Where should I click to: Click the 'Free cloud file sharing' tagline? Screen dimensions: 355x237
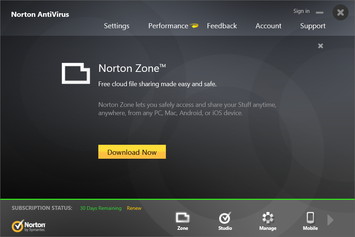point(157,84)
